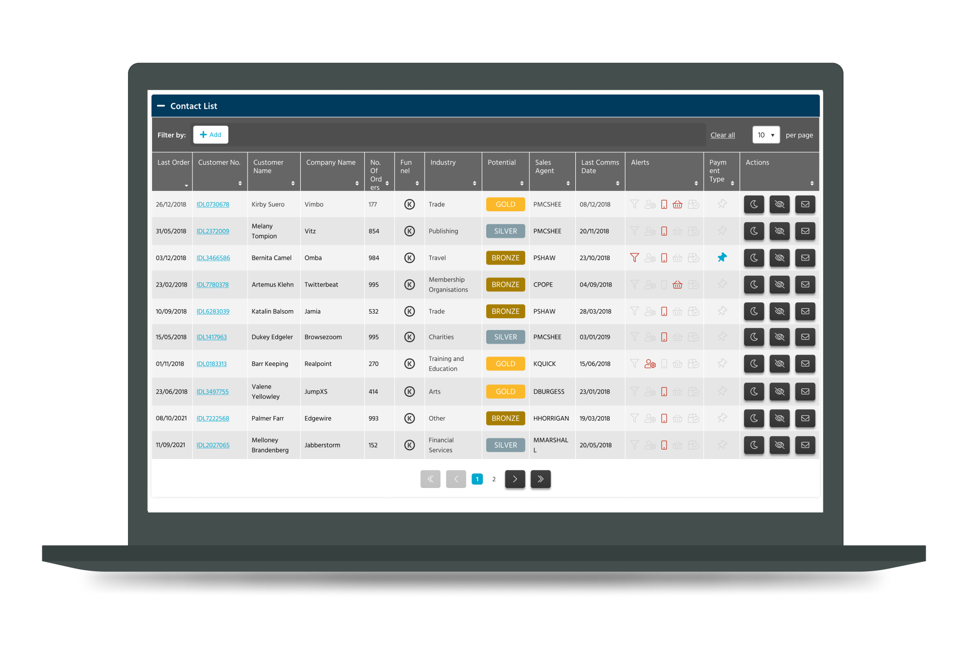The width and height of the screenshot is (968, 650).
Task: Click the funnel K icon for Katalin Balsom
Action: 409,311
